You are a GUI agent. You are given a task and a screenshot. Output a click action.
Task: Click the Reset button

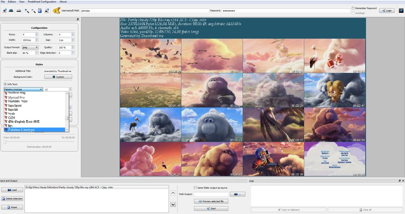click(12, 207)
